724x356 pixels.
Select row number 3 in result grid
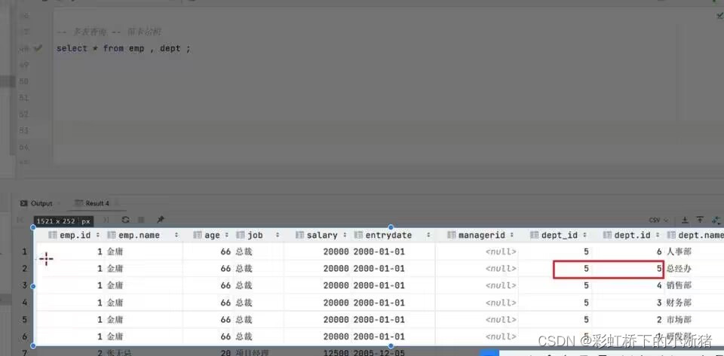[x=24, y=285]
